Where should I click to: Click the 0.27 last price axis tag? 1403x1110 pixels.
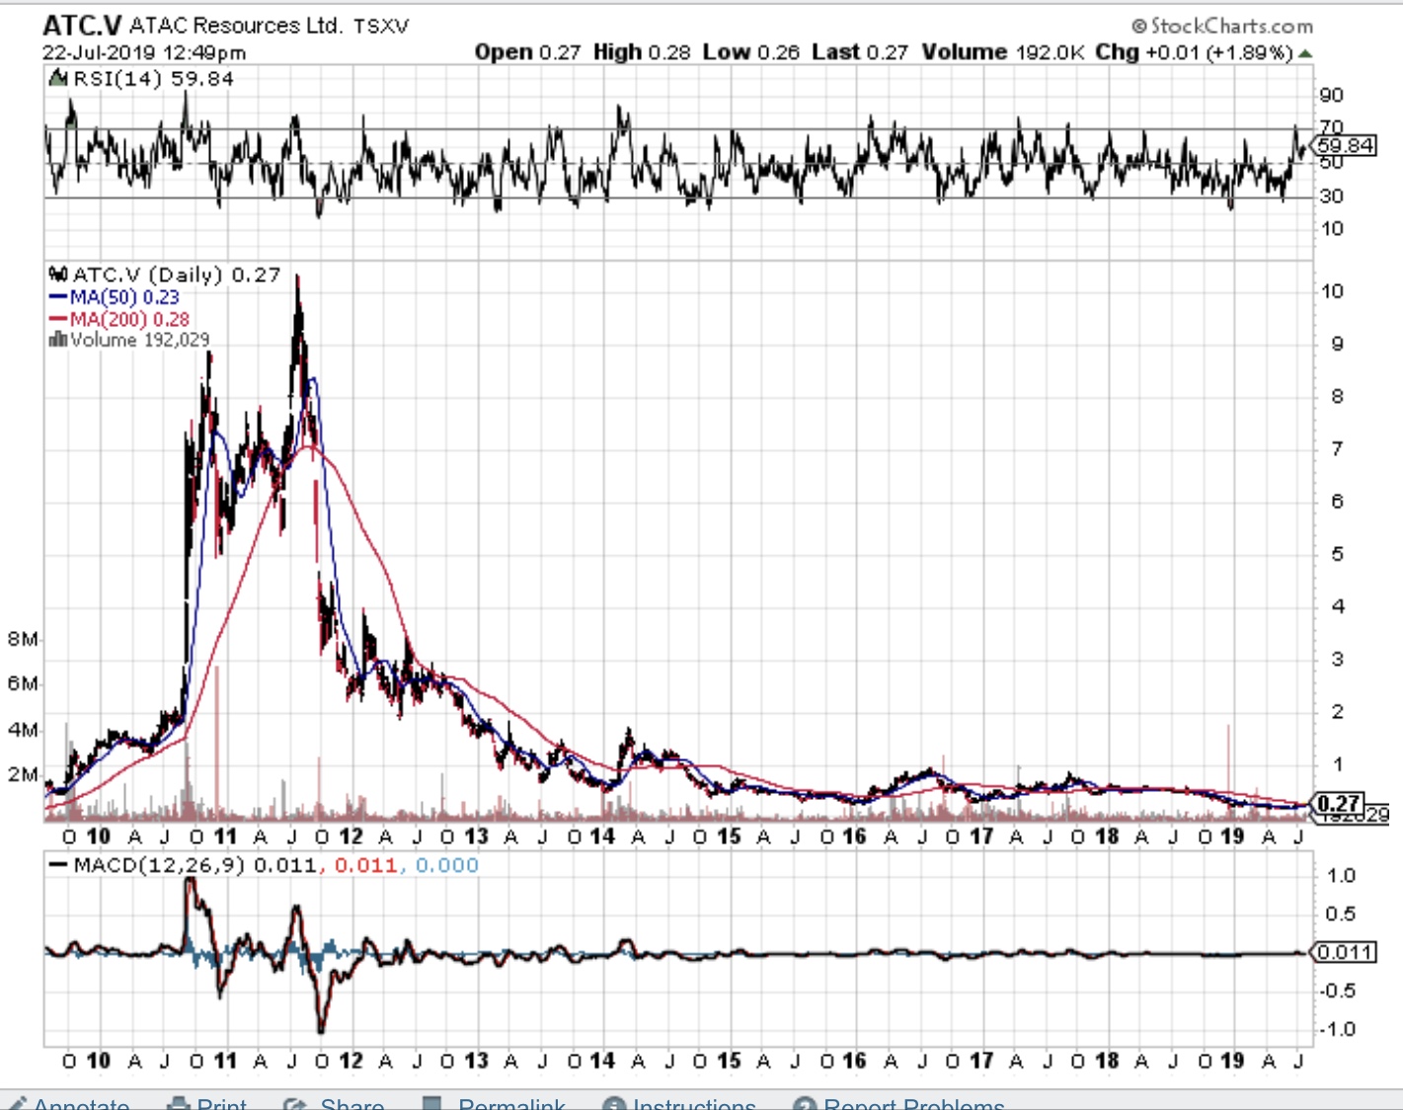point(1339,804)
